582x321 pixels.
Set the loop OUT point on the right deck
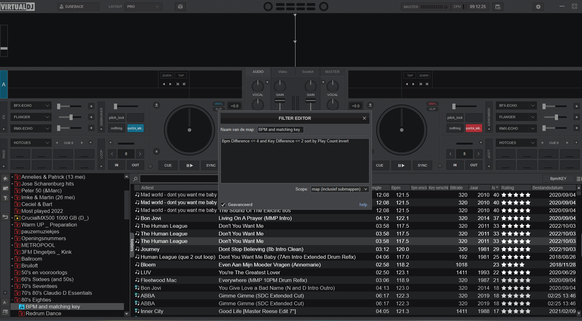[x=474, y=165]
